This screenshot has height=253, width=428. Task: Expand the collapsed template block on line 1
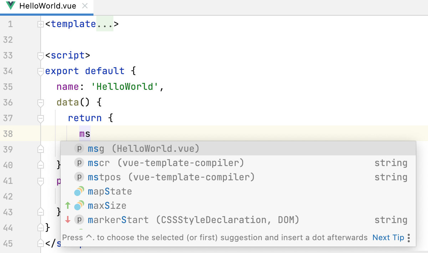point(40,24)
